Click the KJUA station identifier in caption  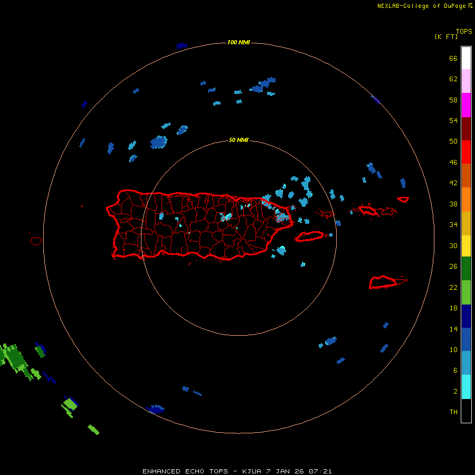click(252, 471)
